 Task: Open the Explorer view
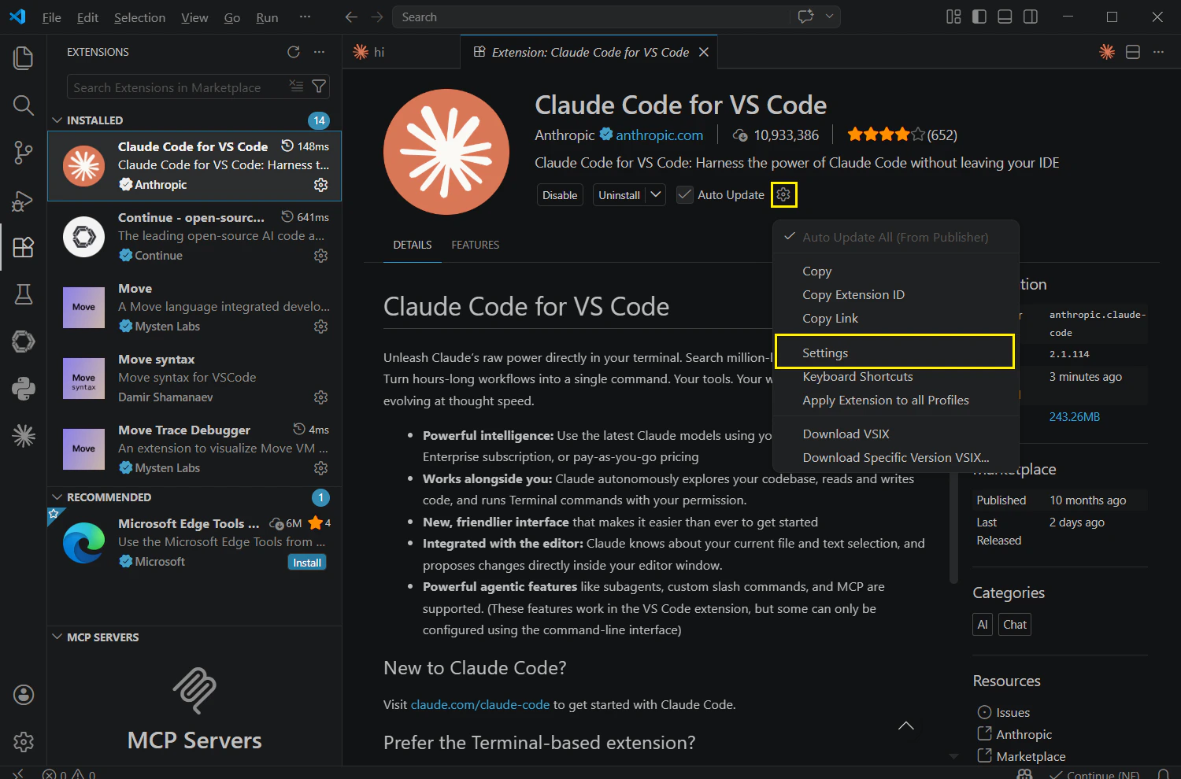(x=23, y=57)
